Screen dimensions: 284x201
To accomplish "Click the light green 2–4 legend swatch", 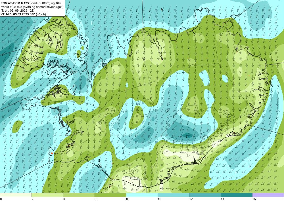I will 47,195.
